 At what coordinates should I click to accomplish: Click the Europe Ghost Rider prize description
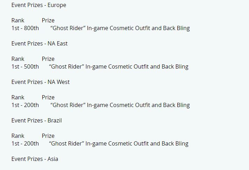pos(120,28)
